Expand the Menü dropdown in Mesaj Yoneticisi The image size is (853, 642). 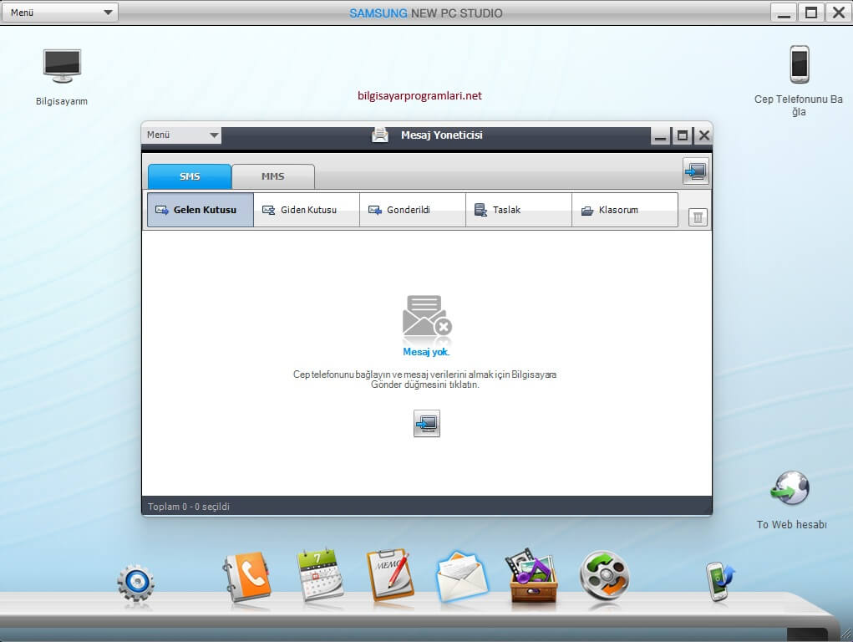pos(181,135)
